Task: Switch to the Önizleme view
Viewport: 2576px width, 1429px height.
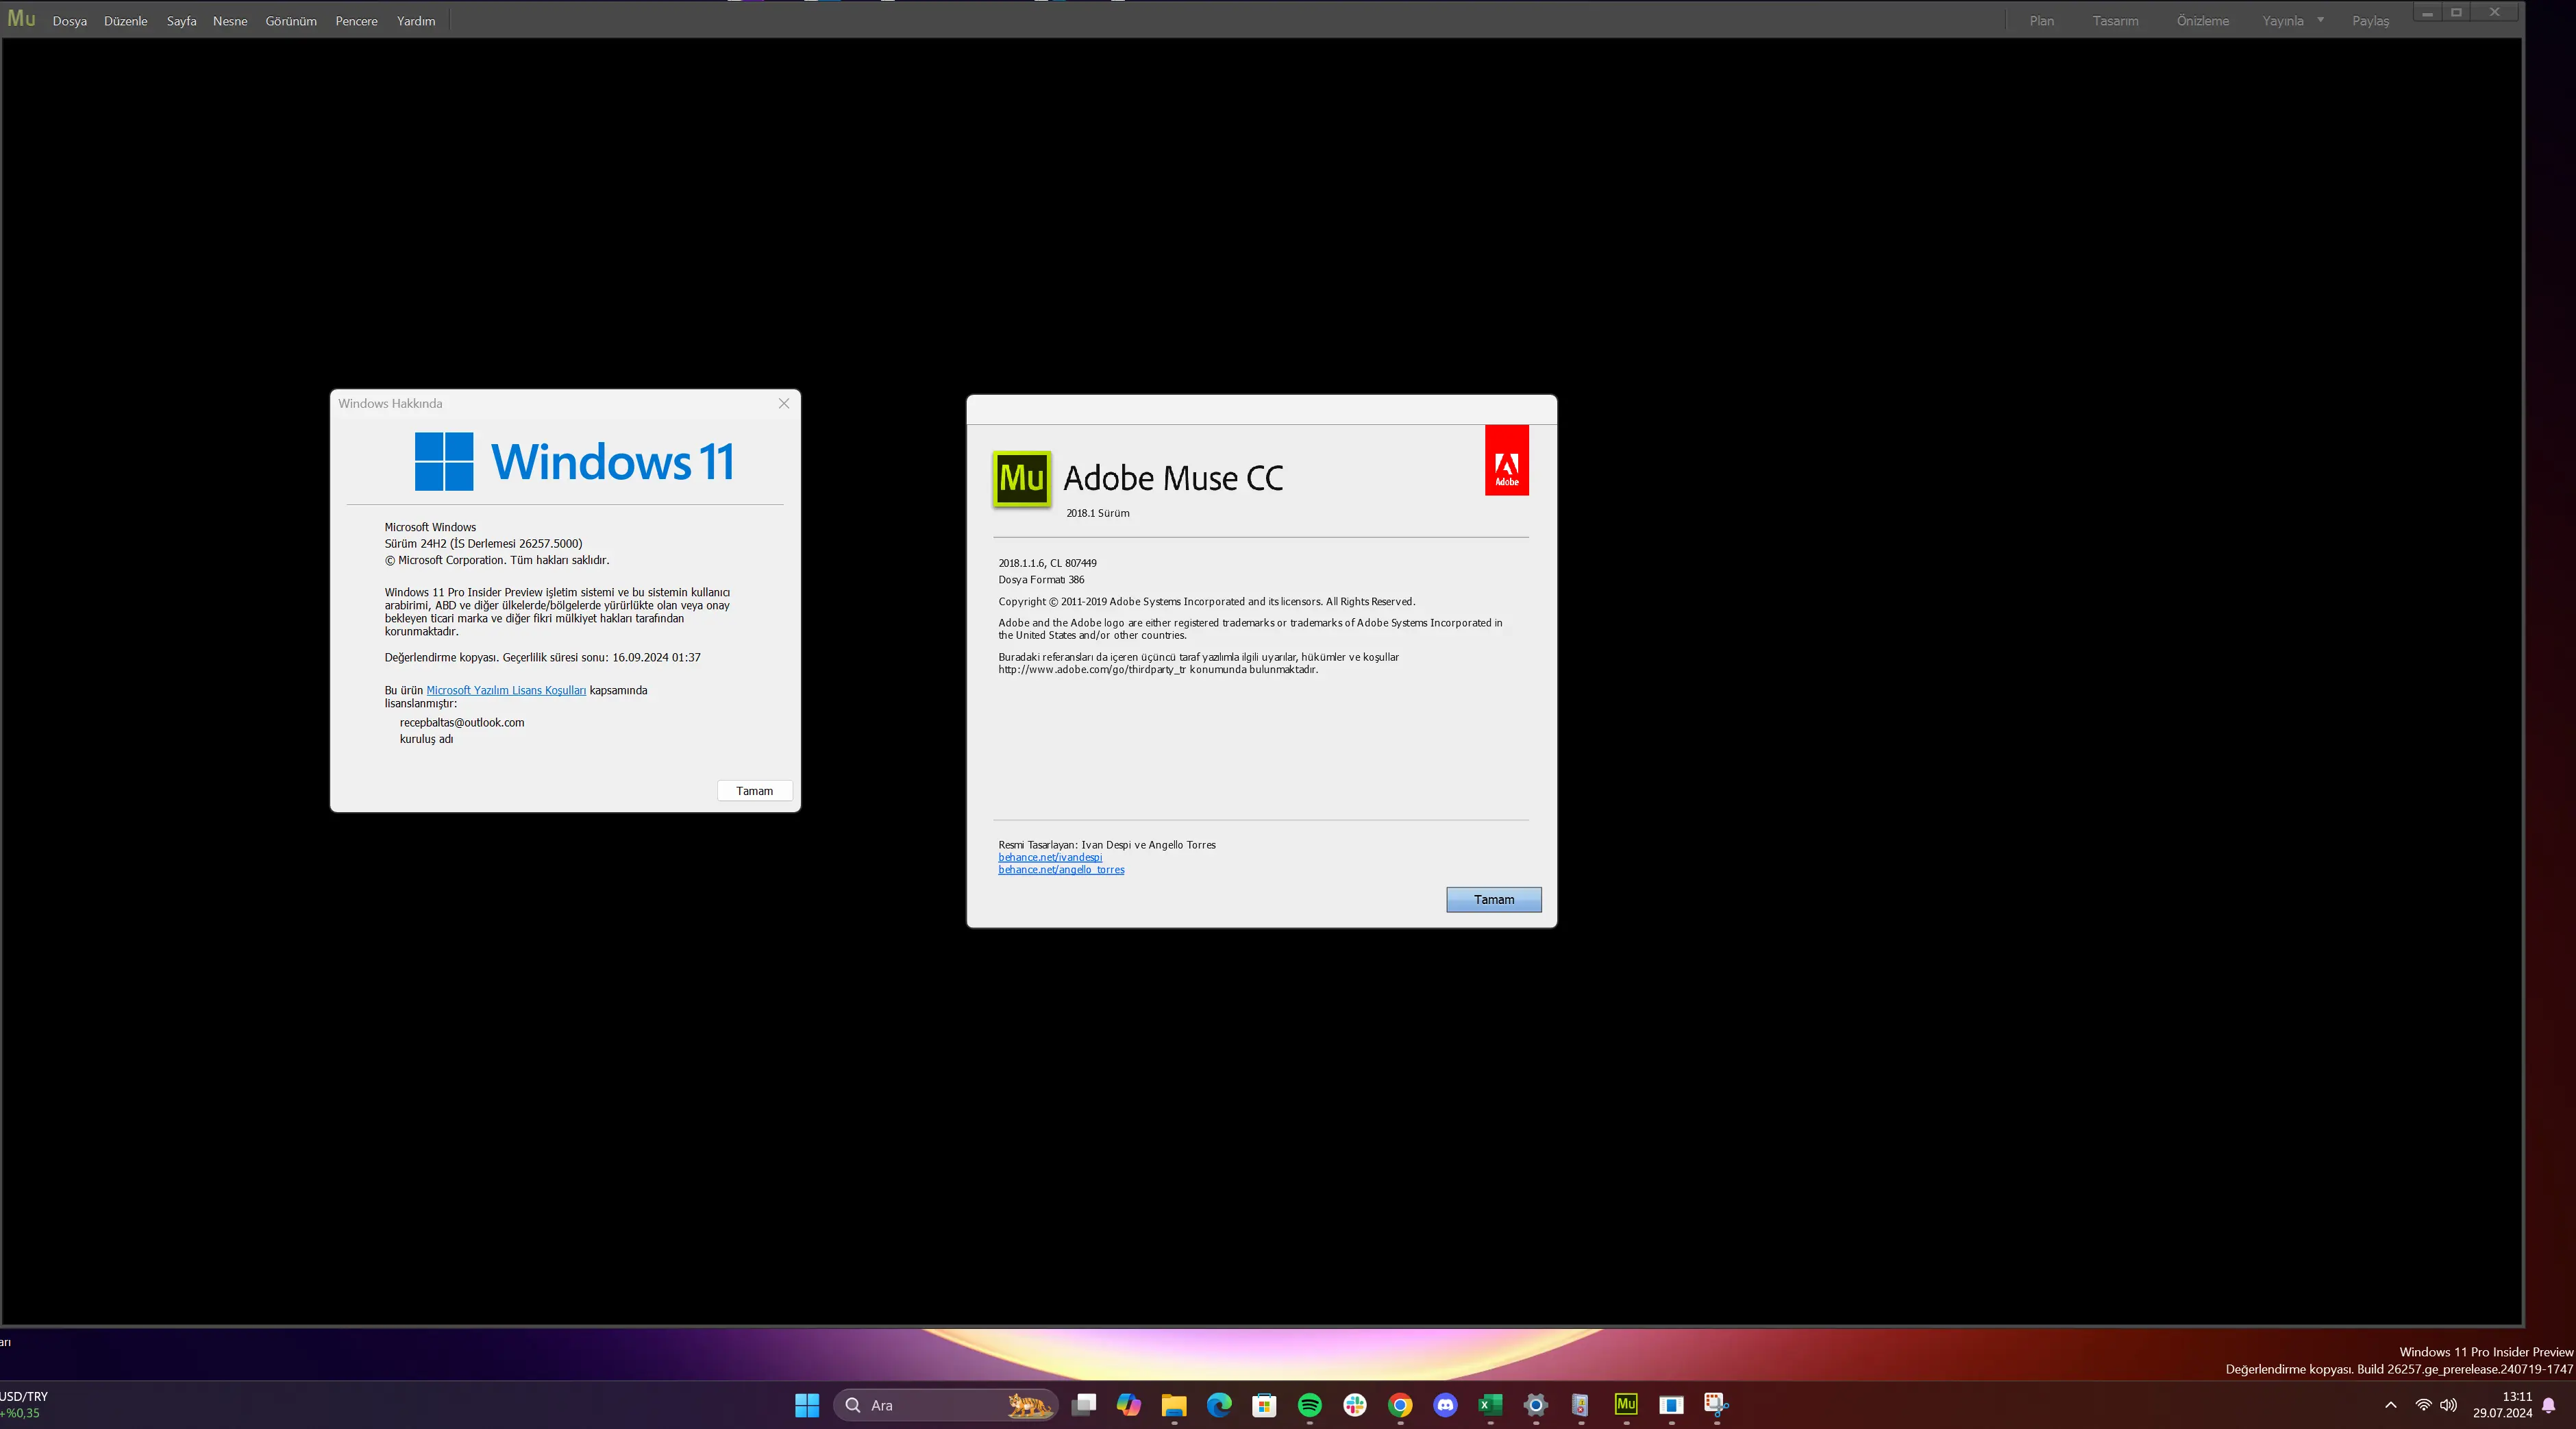Action: pyautogui.click(x=2203, y=21)
